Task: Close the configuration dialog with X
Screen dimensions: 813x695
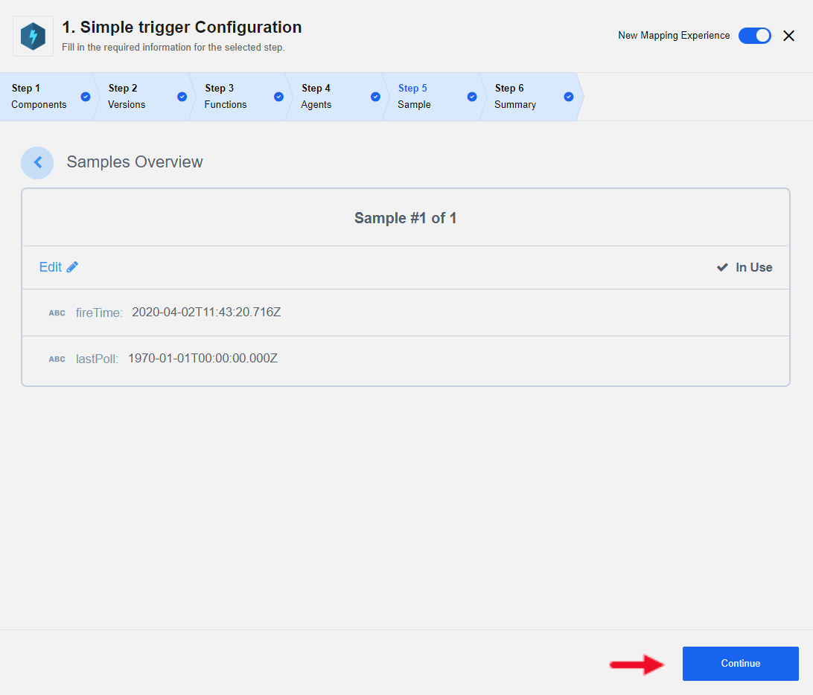Action: [788, 36]
